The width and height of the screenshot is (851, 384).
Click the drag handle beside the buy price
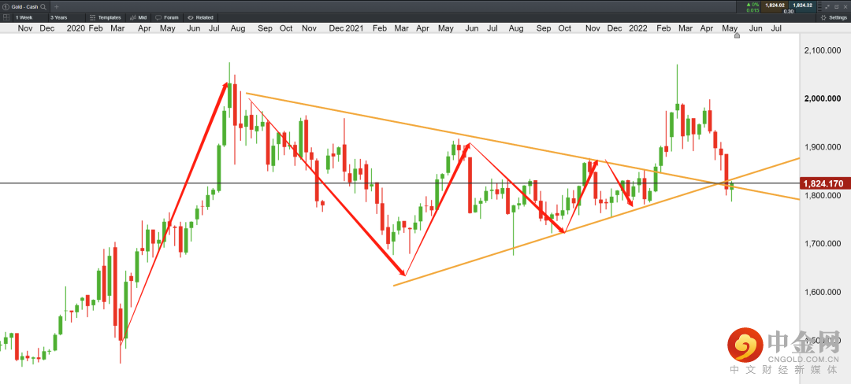[x=820, y=6]
